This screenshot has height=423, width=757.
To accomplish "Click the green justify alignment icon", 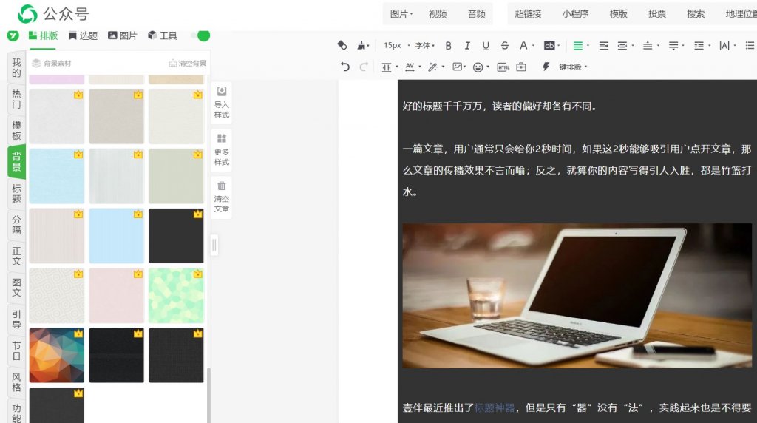I will pos(577,45).
